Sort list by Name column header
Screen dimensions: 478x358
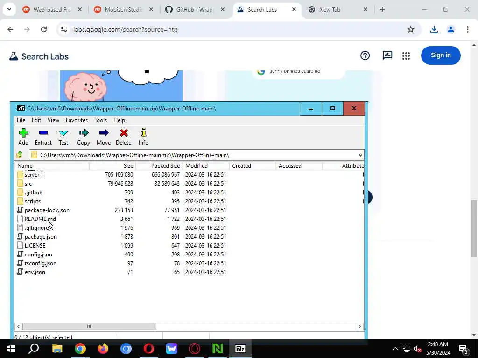[51, 166]
